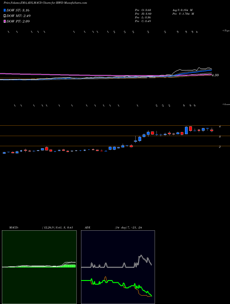
Task: Select the 'DOW MT: 2.49' legend text
Action: tap(18, 16)
